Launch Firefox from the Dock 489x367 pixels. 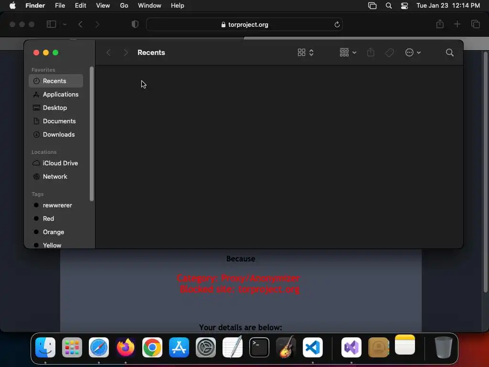(126, 347)
